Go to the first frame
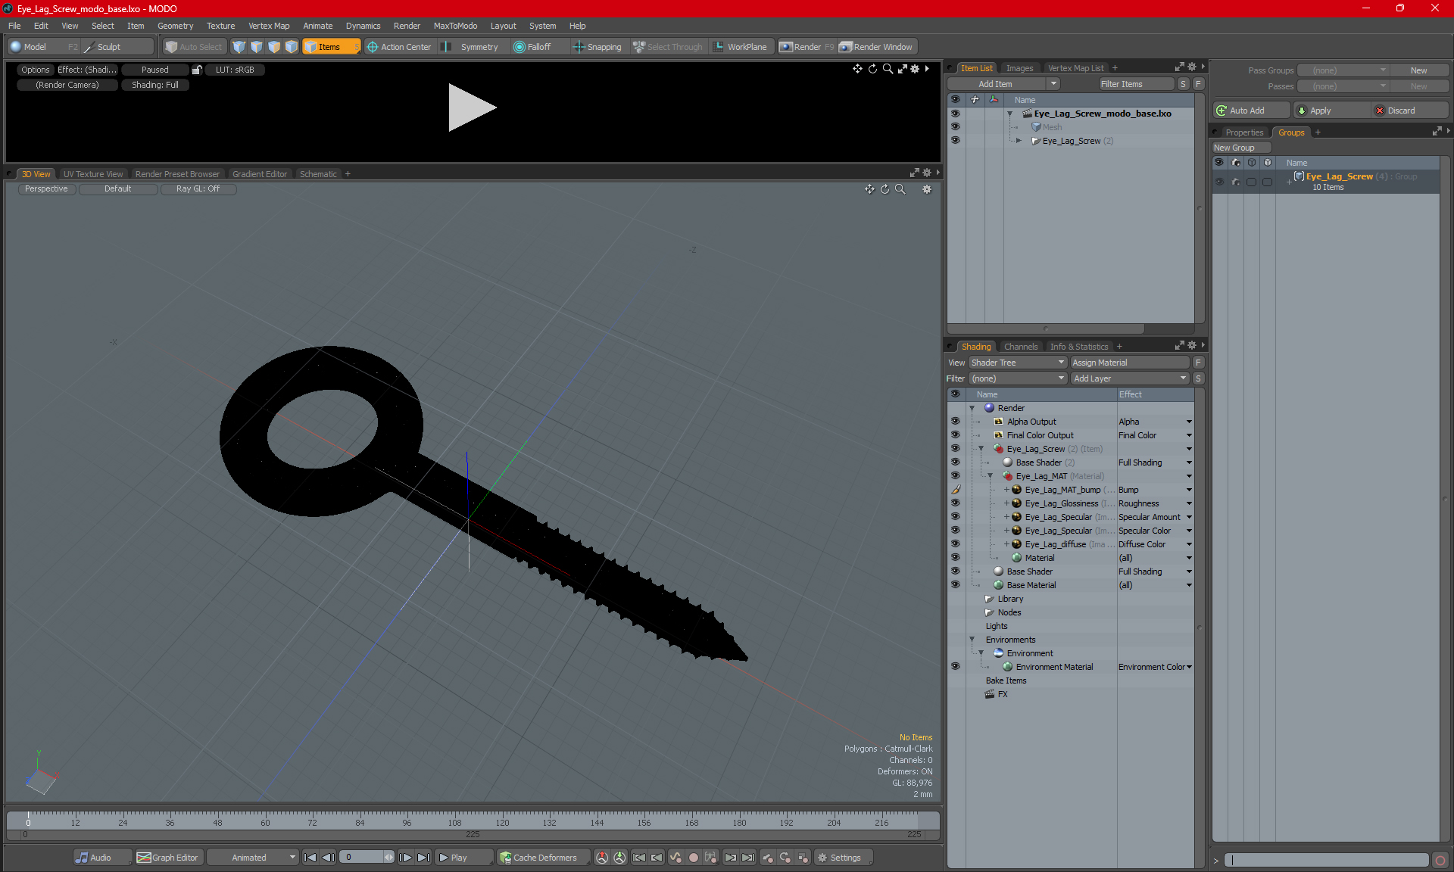1454x872 pixels. click(310, 858)
